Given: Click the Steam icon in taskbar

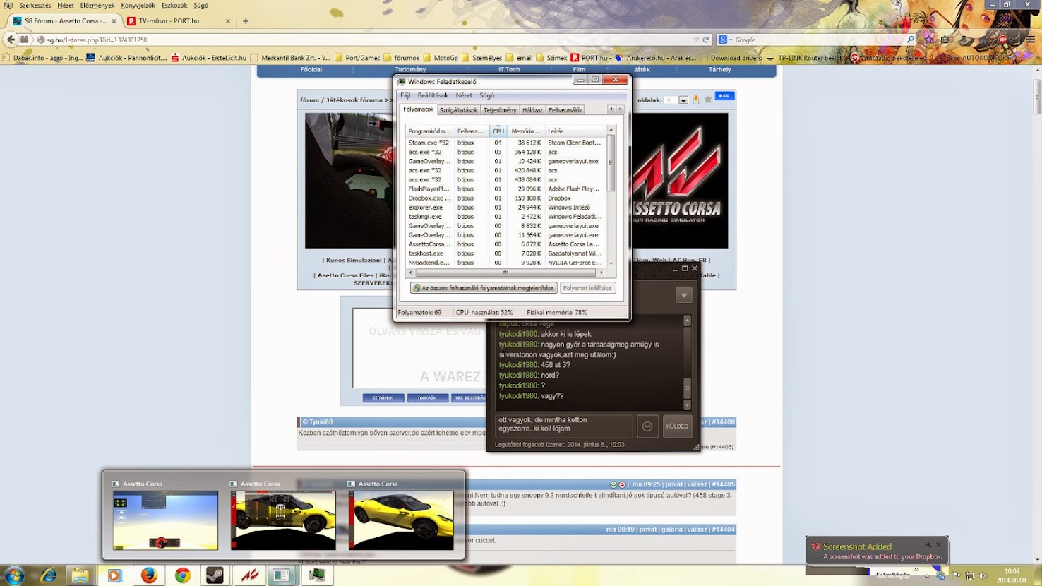Looking at the screenshot, I should (x=215, y=575).
